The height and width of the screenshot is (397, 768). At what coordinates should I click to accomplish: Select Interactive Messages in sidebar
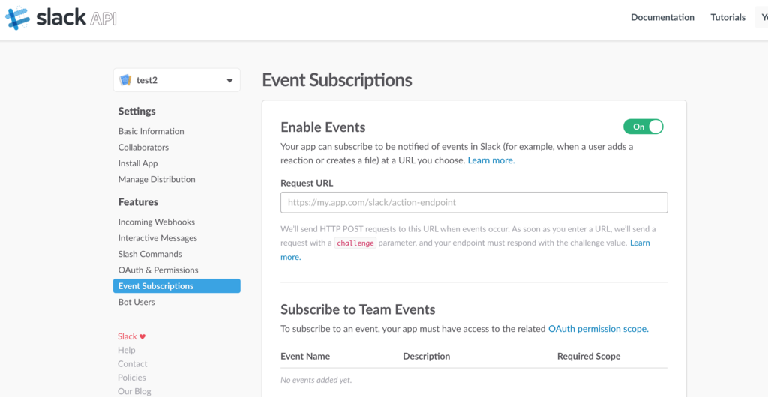(x=157, y=238)
